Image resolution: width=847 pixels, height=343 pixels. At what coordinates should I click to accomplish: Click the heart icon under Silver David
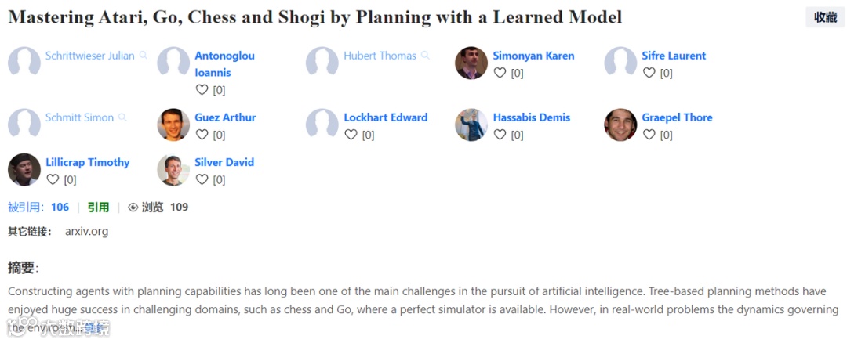[202, 179]
